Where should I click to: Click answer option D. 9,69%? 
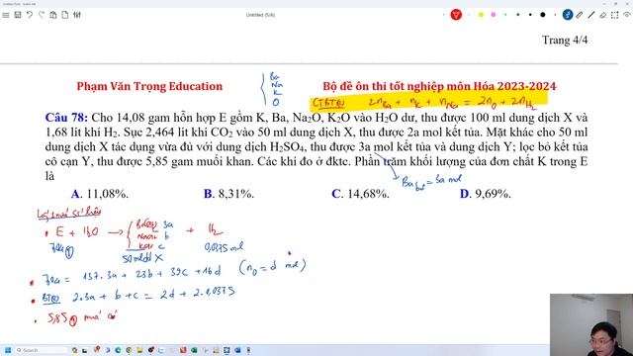[x=486, y=194]
